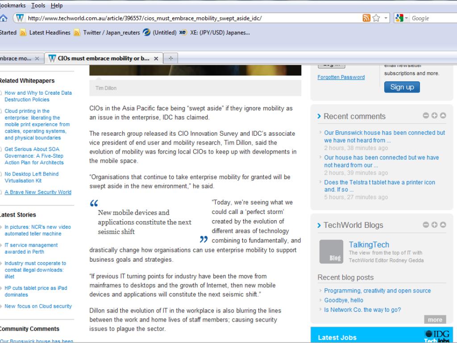
Task: Close the 'CIOs must embrace mobility' tab
Action: tap(156, 59)
